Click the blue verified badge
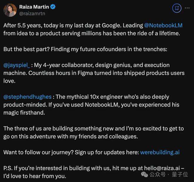194x182 pixels. tap(53, 7)
